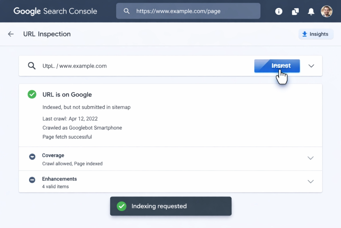This screenshot has width=341, height=228.
Task: Click the magnifying glass in the inspection field
Action: pos(32,66)
